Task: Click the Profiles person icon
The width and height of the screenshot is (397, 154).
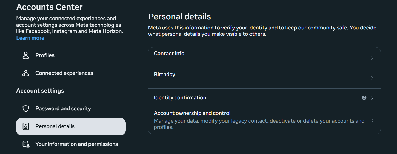Action: (26, 55)
